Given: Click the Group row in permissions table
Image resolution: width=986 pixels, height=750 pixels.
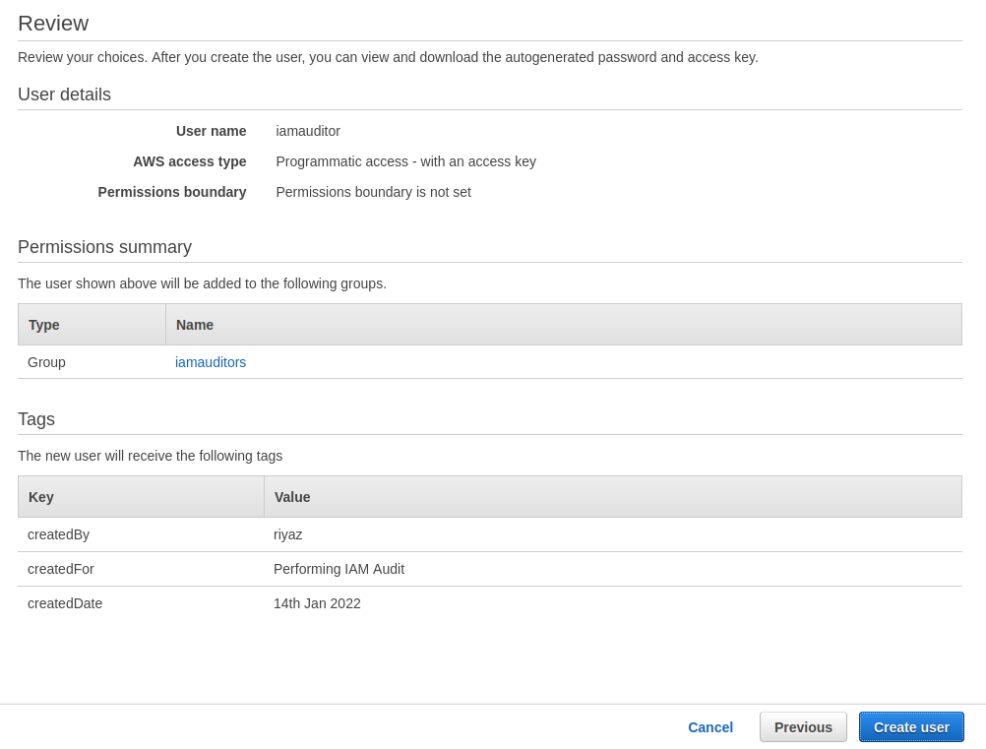Looking at the screenshot, I should (46, 362).
